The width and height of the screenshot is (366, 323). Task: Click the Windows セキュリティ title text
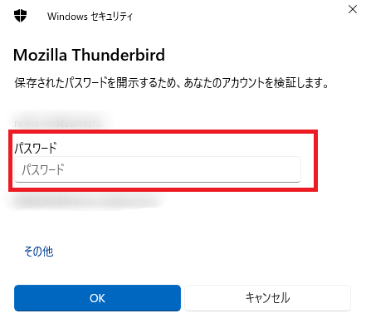click(90, 17)
